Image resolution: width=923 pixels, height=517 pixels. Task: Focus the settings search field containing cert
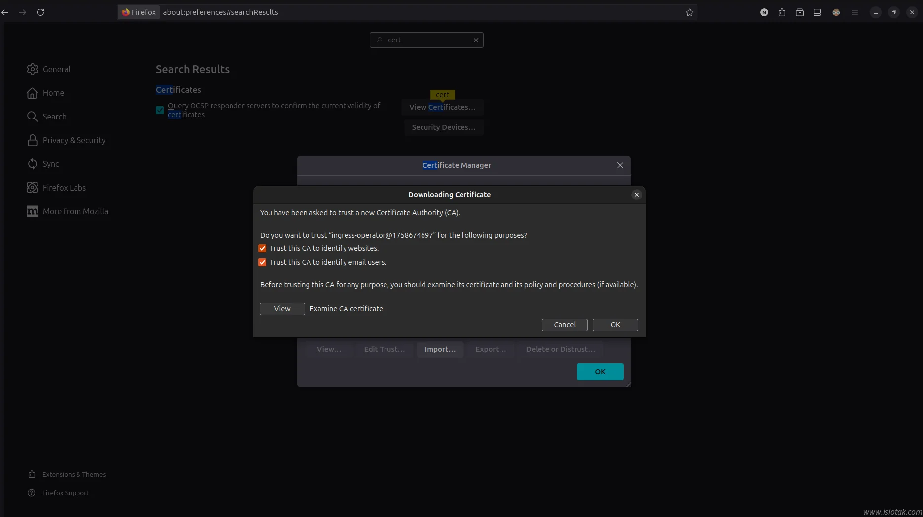(426, 40)
